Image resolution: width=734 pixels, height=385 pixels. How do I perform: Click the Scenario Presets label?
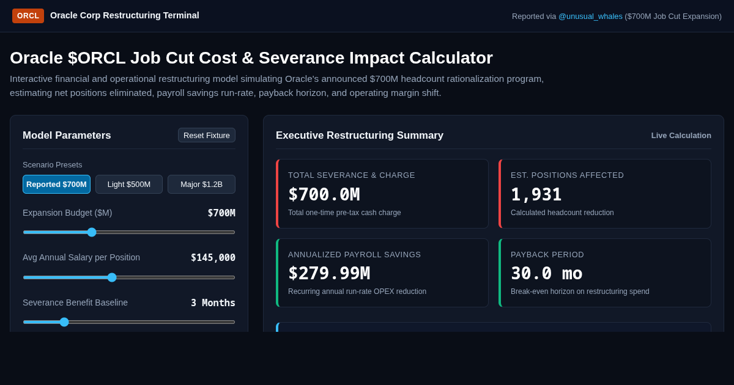point(53,165)
